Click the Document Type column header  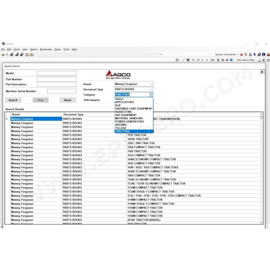[x=94, y=115]
